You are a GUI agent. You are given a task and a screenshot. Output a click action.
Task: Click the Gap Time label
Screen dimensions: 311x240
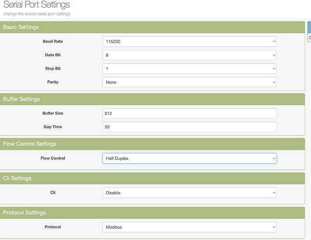(x=53, y=127)
